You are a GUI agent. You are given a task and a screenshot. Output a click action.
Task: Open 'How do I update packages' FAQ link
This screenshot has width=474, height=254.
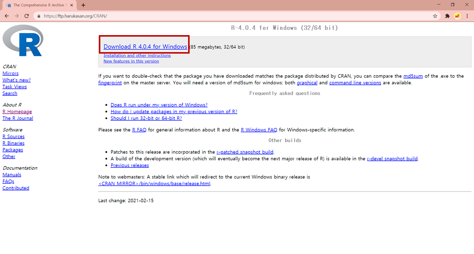coord(174,112)
